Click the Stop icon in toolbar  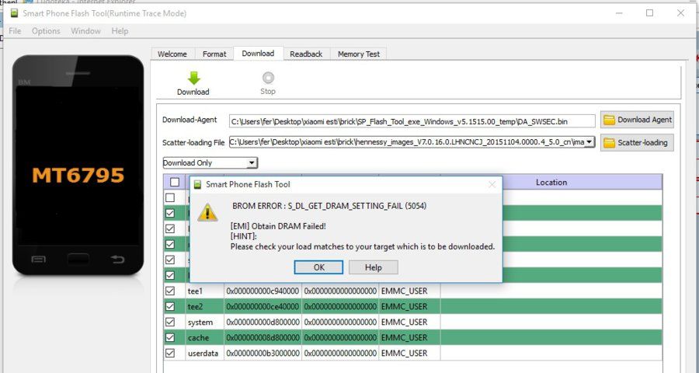click(268, 78)
